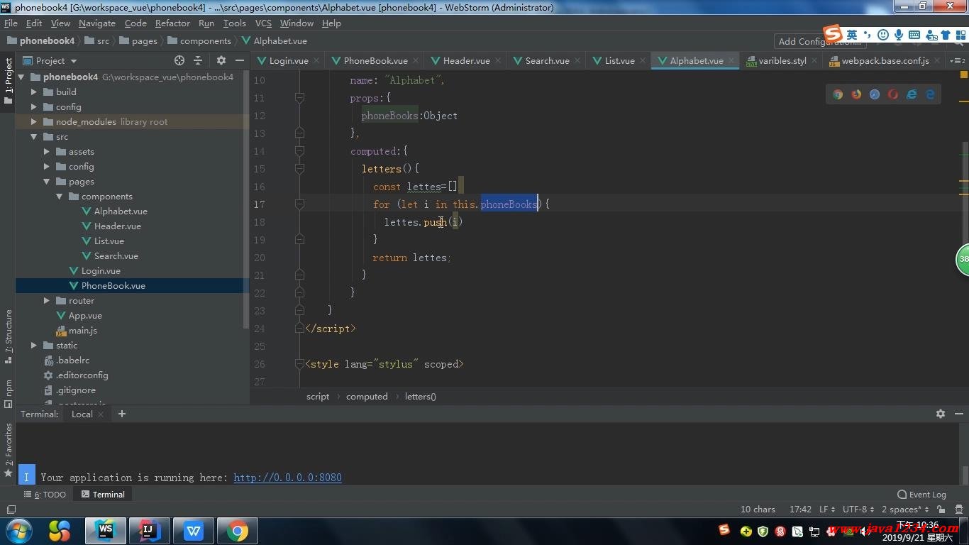This screenshot has width=969, height=545.
Task: Expand the build folder
Action: coord(33,92)
